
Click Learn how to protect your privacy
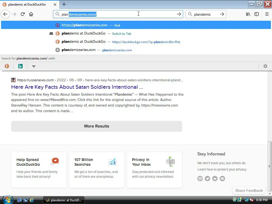click(x=222, y=169)
